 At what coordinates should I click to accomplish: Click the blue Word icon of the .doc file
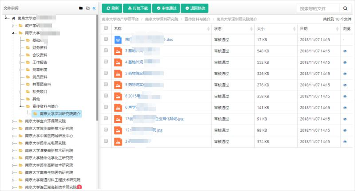(x=118, y=39)
